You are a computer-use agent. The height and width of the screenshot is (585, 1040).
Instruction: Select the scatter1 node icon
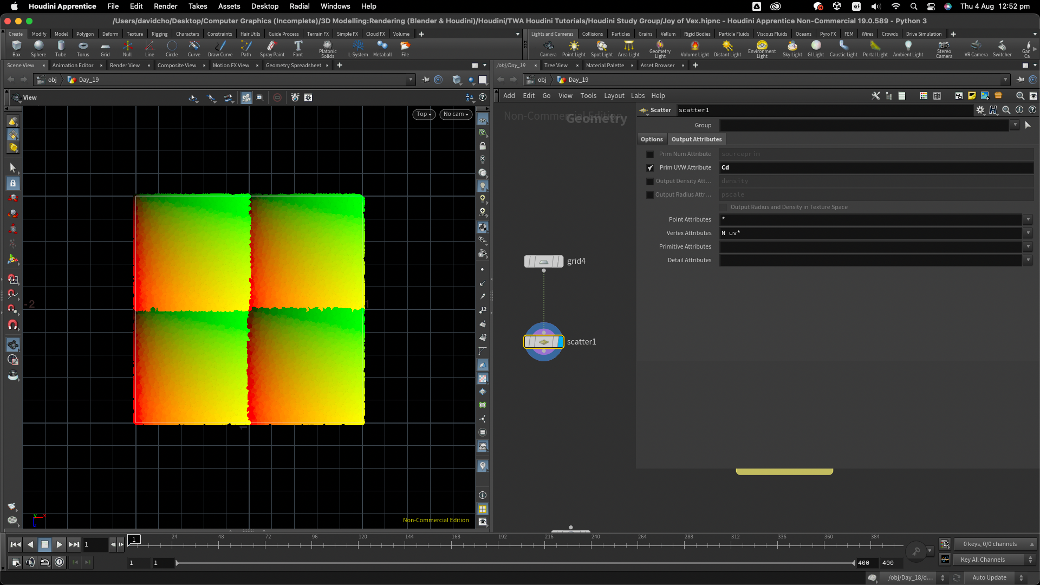point(544,342)
